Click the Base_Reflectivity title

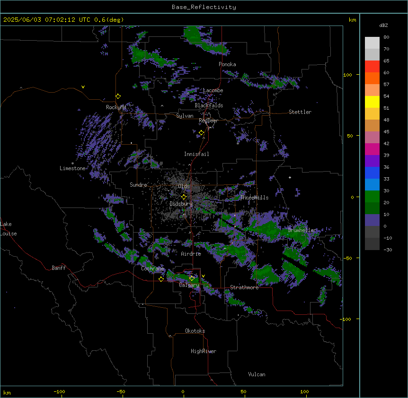pos(204,7)
